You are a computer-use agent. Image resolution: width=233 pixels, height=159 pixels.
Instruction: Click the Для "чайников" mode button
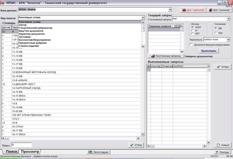coord(193,10)
